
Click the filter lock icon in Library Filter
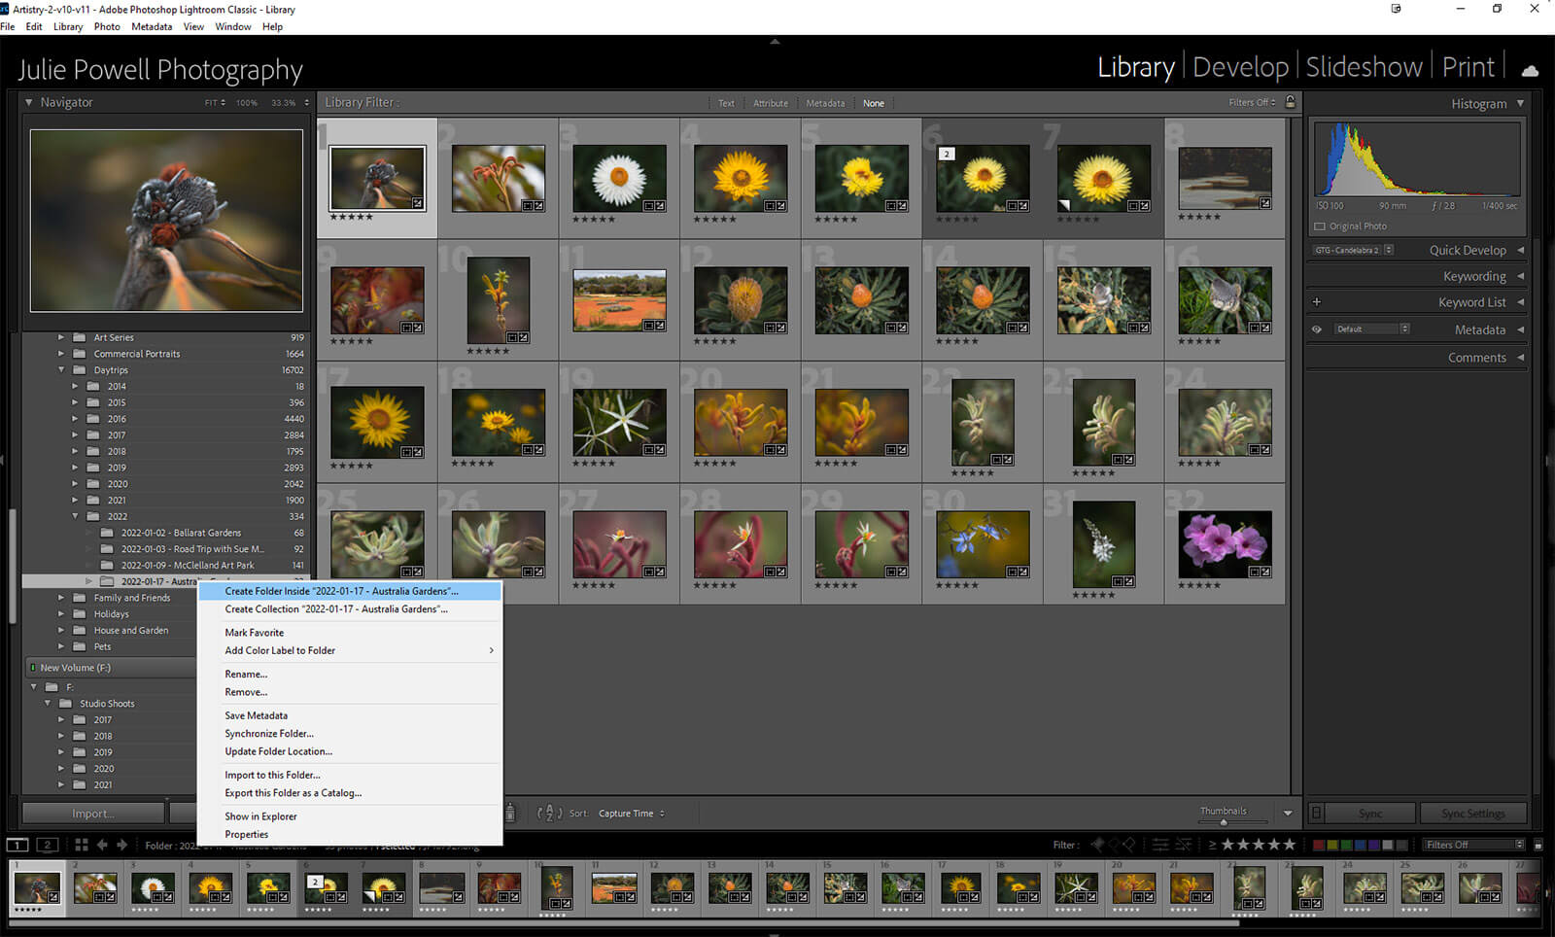tap(1291, 102)
